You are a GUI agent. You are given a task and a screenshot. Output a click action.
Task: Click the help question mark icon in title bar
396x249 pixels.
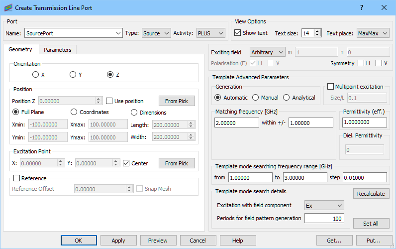click(362, 7)
